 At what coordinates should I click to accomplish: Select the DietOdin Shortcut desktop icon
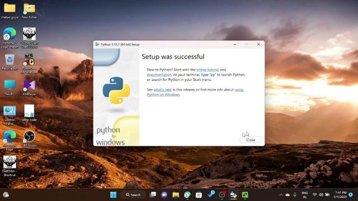pyautogui.click(x=10, y=166)
